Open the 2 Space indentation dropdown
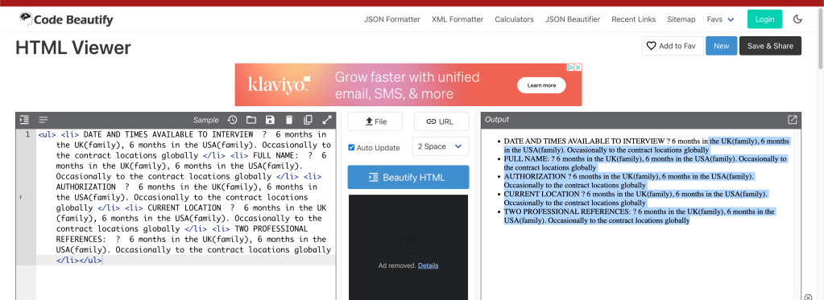 [441, 146]
